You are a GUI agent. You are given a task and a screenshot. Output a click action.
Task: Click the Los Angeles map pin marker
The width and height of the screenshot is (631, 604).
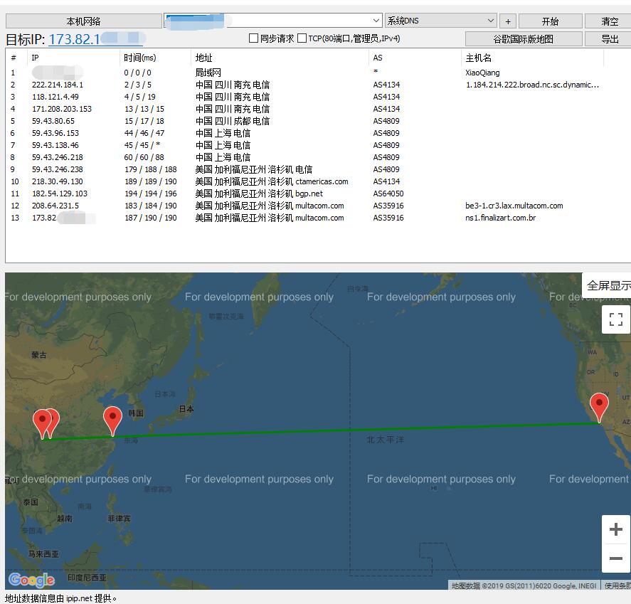[600, 406]
